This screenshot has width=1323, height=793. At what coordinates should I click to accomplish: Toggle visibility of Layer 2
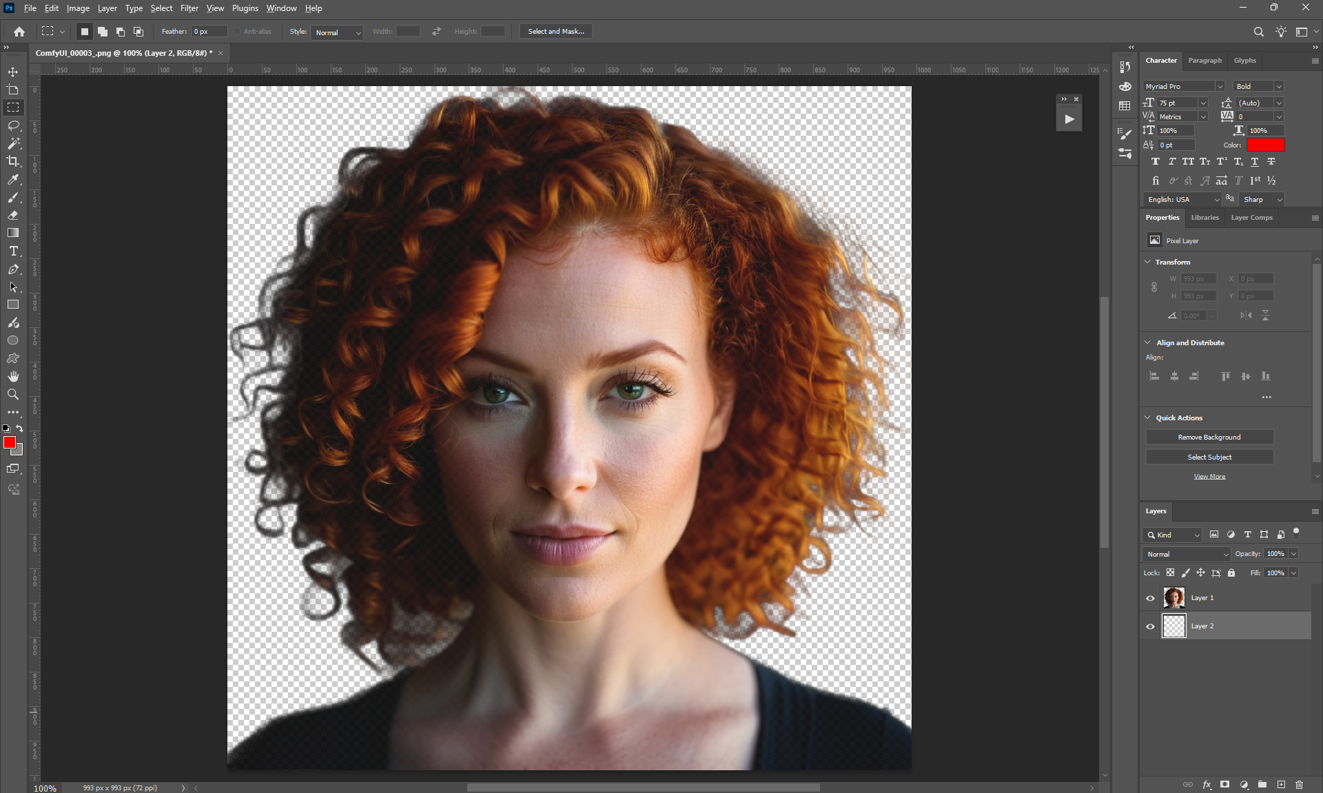(1150, 626)
